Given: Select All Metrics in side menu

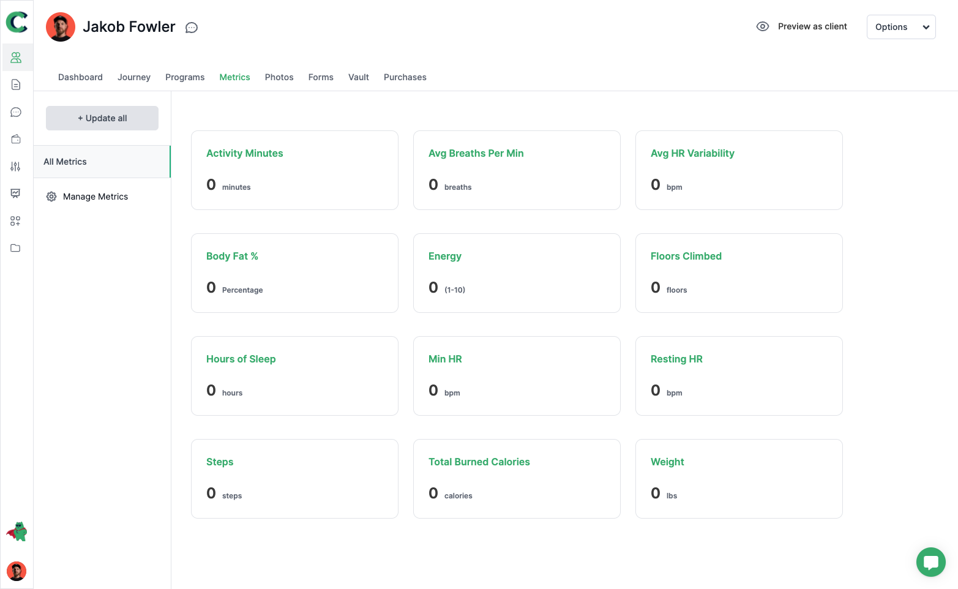Looking at the screenshot, I should click(x=102, y=162).
